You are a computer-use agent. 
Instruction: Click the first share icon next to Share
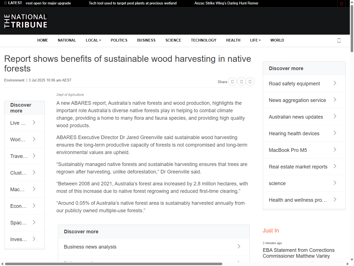(x=232, y=82)
